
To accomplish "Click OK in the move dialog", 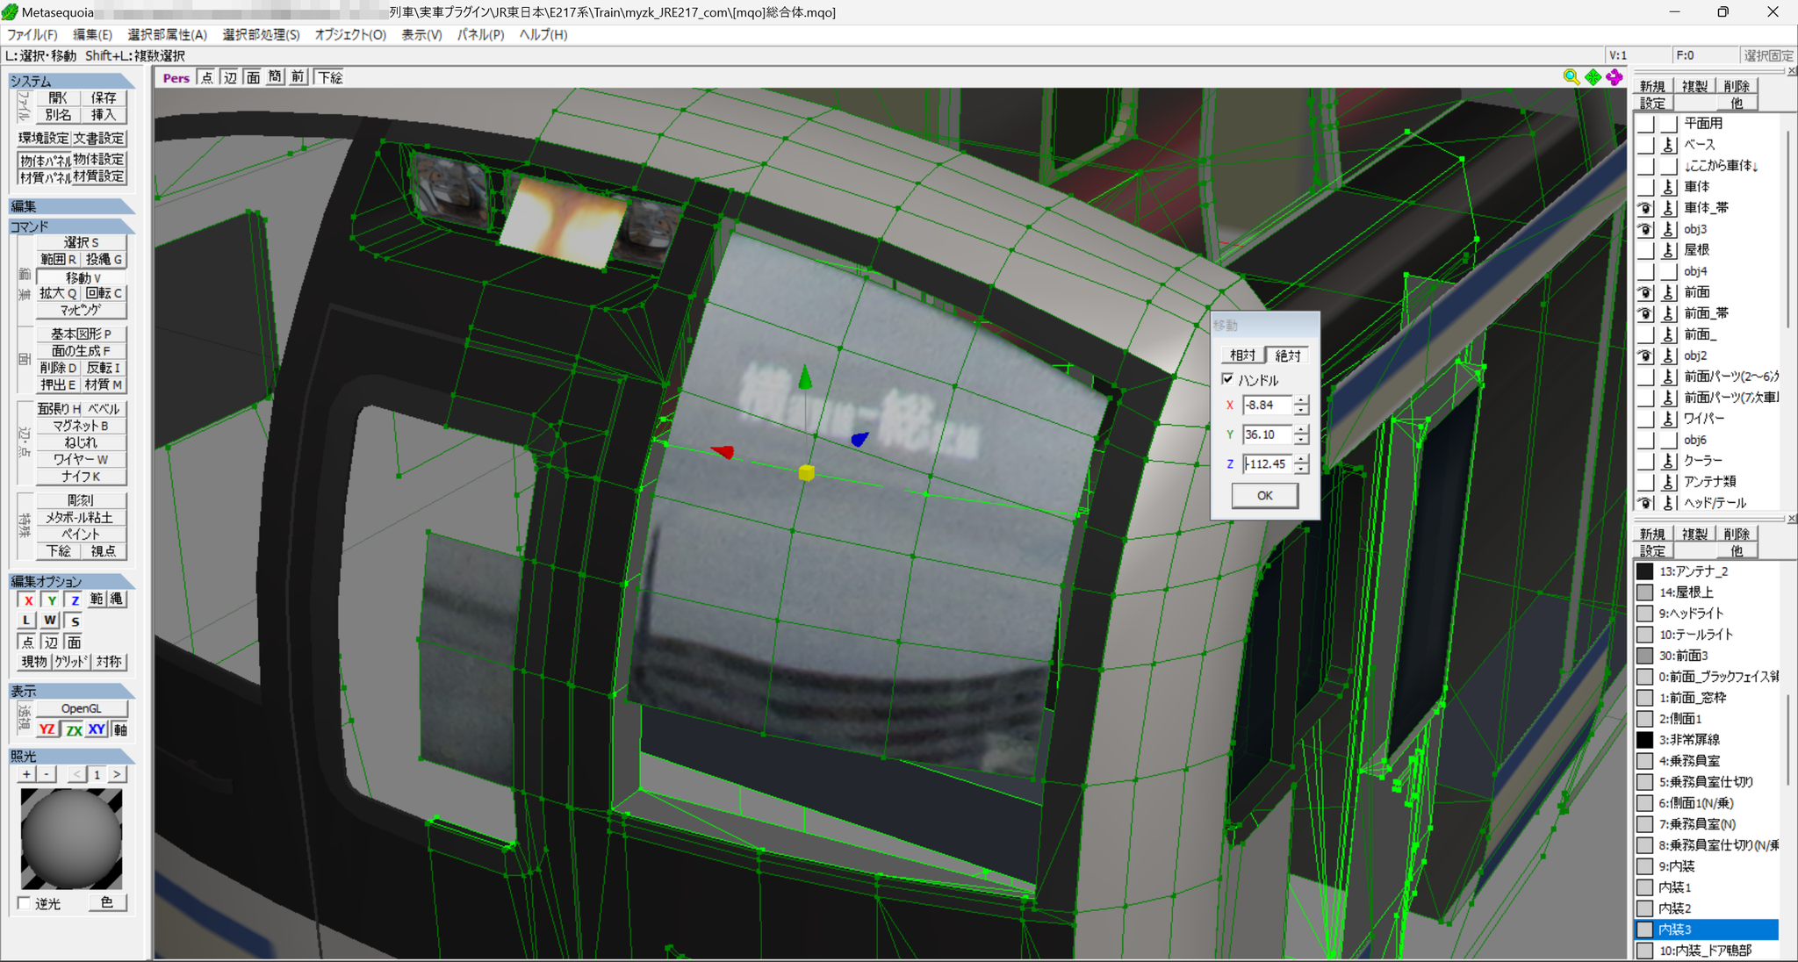I will [1264, 496].
